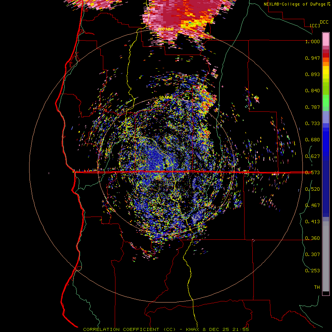Click the [CC] units label above color bar
This screenshot has height=332, width=332.
pyautogui.click(x=315, y=25)
